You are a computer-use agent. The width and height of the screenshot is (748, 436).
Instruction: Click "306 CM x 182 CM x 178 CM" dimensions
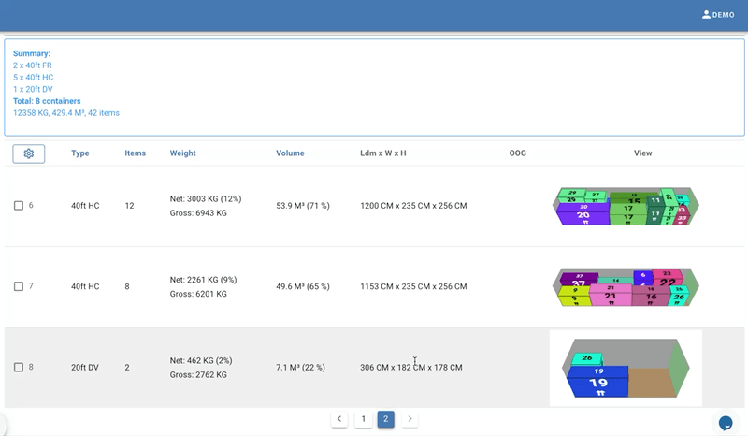click(411, 368)
